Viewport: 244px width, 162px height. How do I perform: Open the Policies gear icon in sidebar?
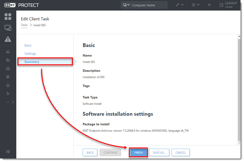[x=8, y=77]
